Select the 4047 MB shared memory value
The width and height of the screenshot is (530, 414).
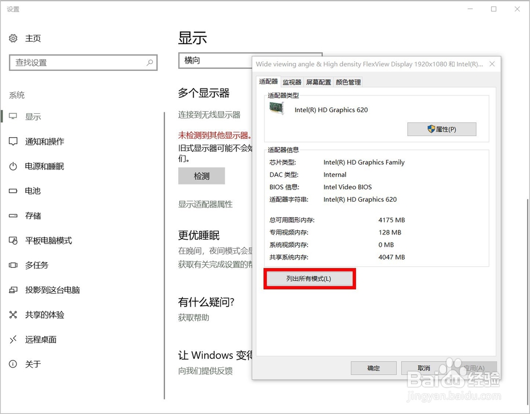pyautogui.click(x=392, y=257)
